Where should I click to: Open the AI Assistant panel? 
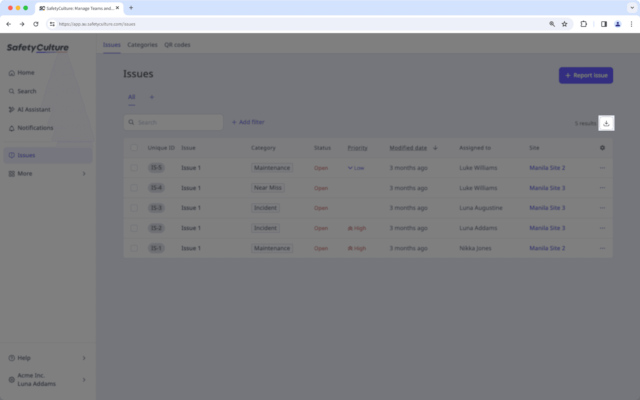click(x=34, y=109)
